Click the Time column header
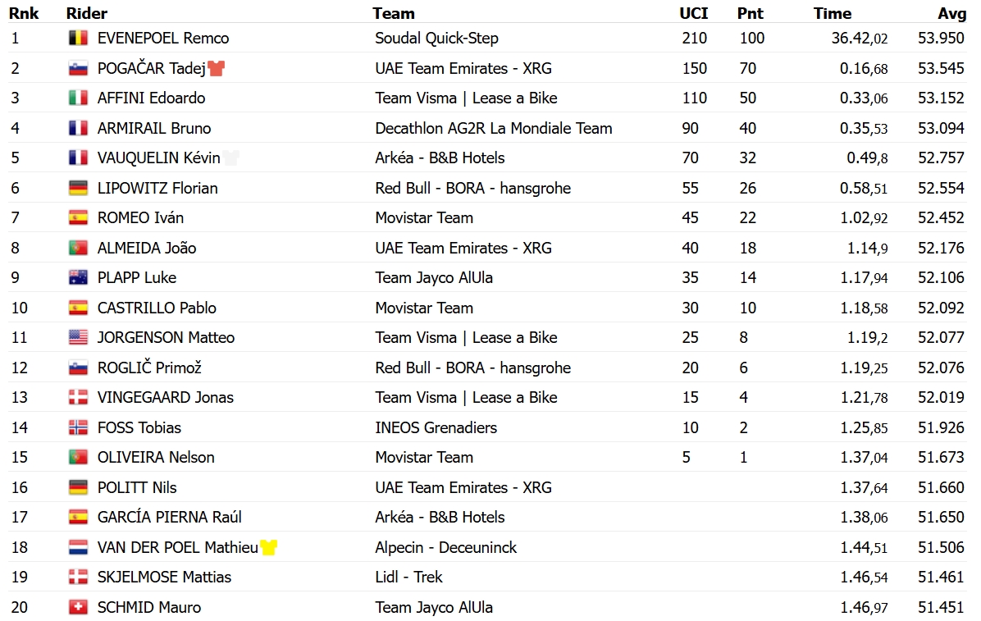The width and height of the screenshot is (981, 621). tap(832, 13)
